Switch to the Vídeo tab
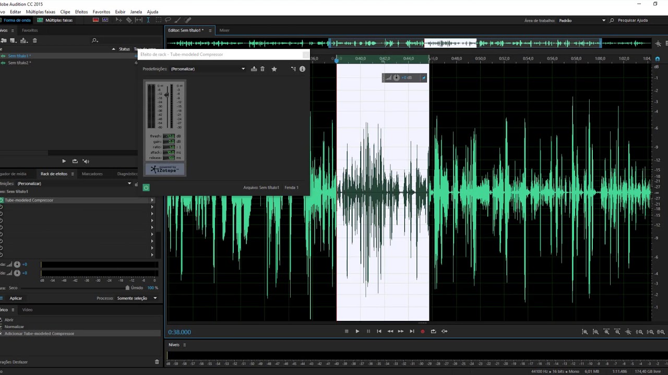 click(27, 310)
